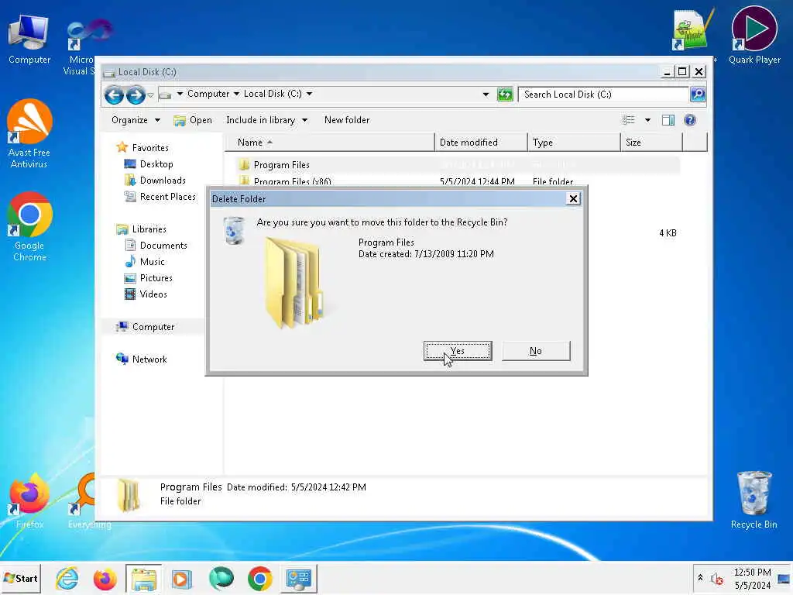This screenshot has width=793, height=595.
Task: Select the Notepad++ desktop shortcut icon
Action: tap(692, 30)
